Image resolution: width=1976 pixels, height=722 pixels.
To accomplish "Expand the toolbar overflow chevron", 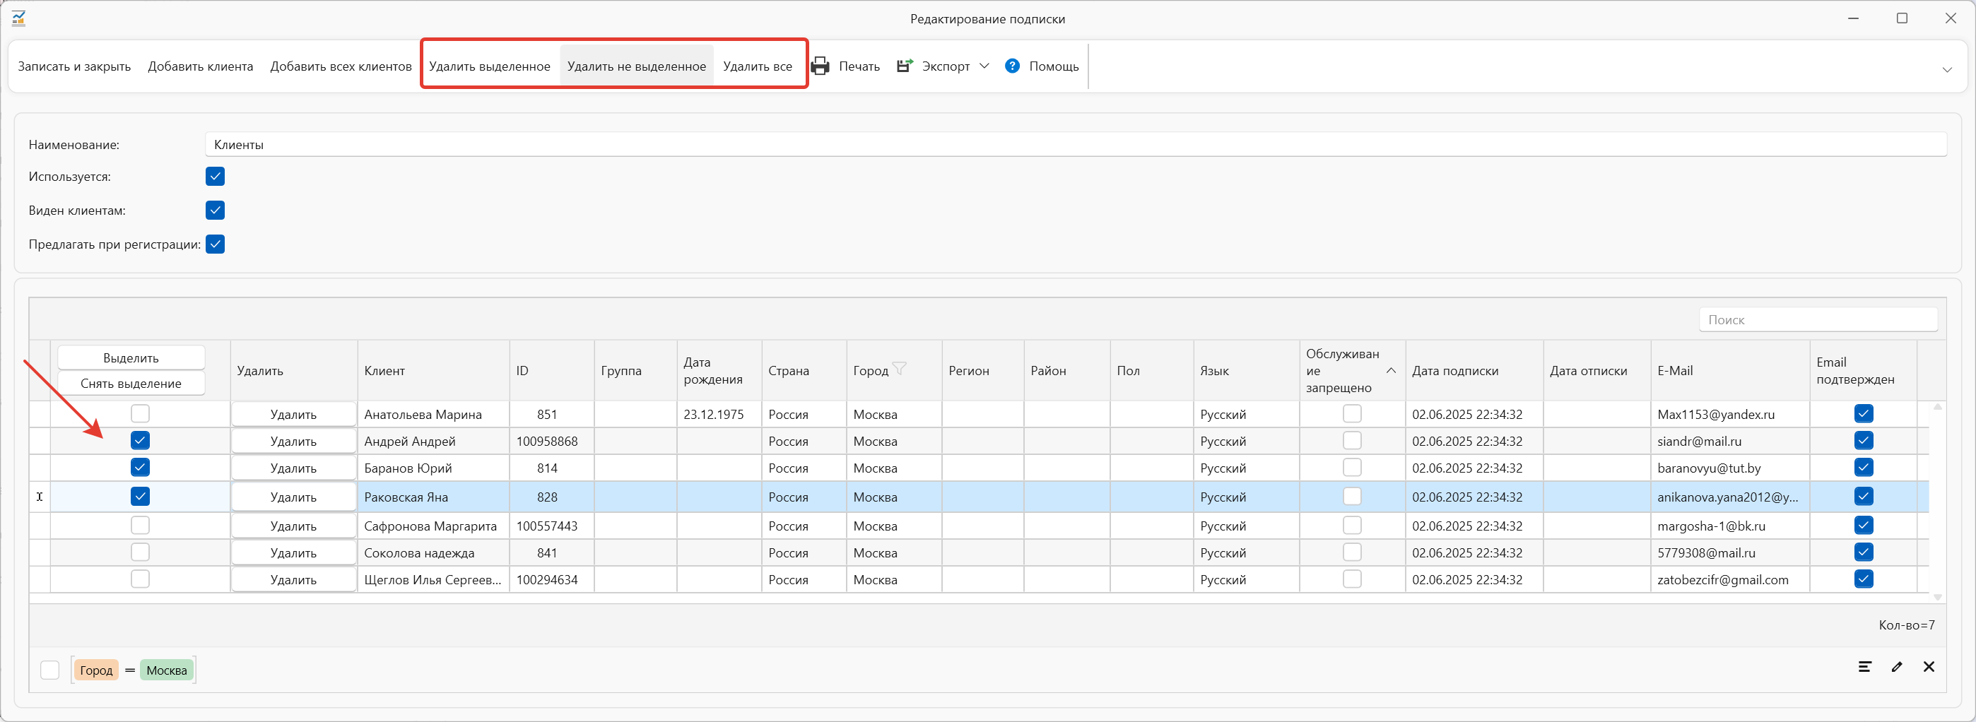I will coord(1947,70).
